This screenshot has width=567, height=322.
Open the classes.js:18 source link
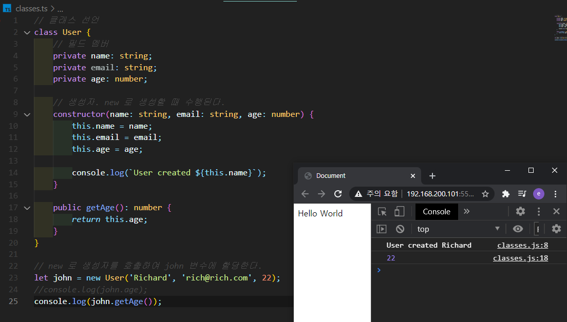[520, 258]
